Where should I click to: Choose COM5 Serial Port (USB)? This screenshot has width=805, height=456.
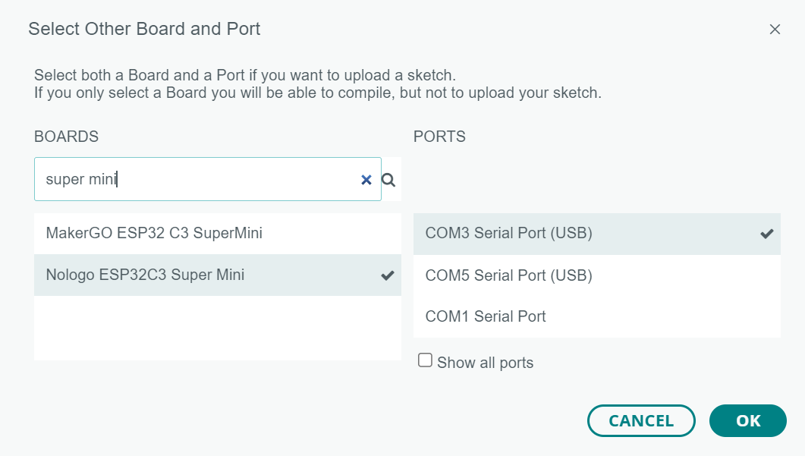click(508, 275)
